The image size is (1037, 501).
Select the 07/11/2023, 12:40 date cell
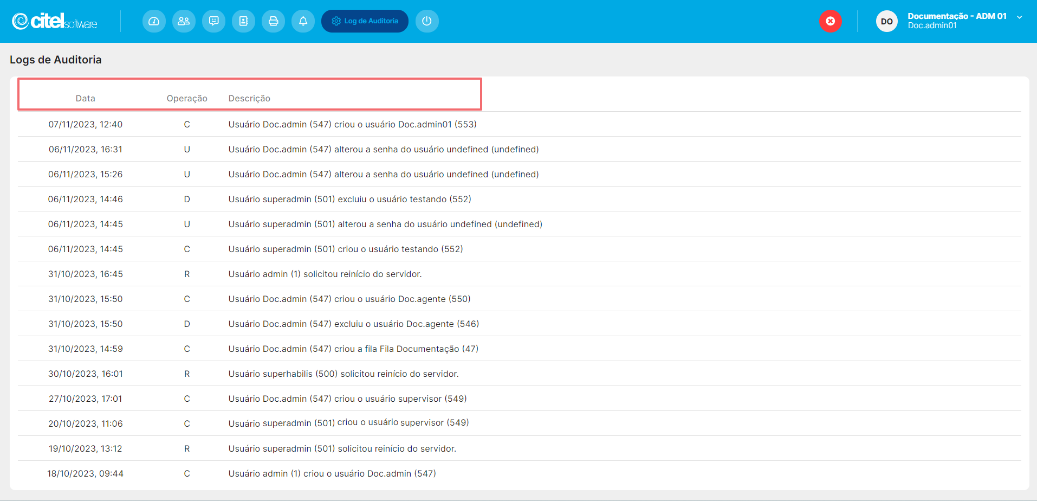pos(86,124)
